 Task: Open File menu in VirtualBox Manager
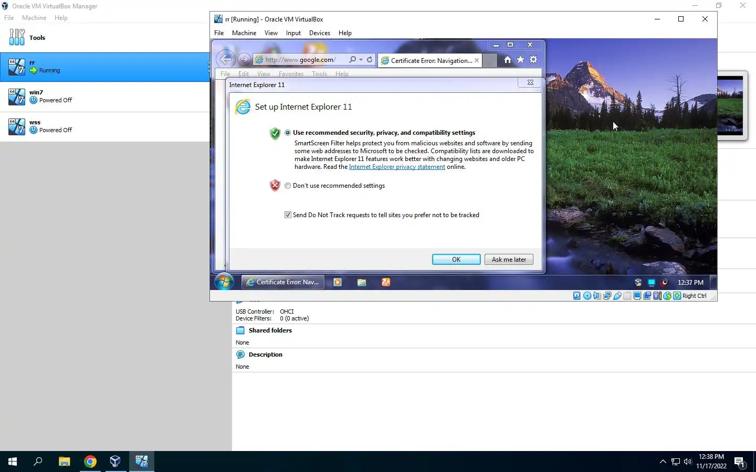9,17
